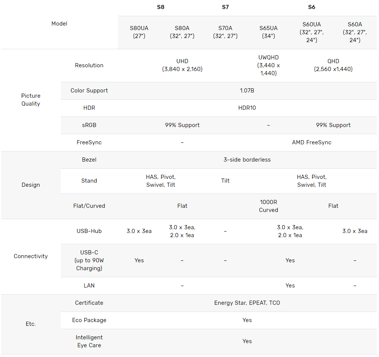Select the S8 series column header
Screen dimensions: 379x357
click(160, 7)
